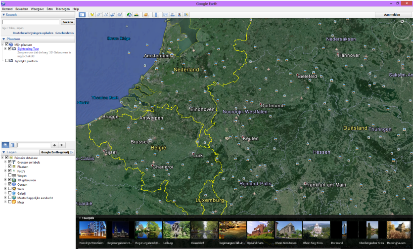Open the Noordrijn-Westfalen tour thumbnail
The height and width of the screenshot is (249, 413).
[x=92, y=230]
